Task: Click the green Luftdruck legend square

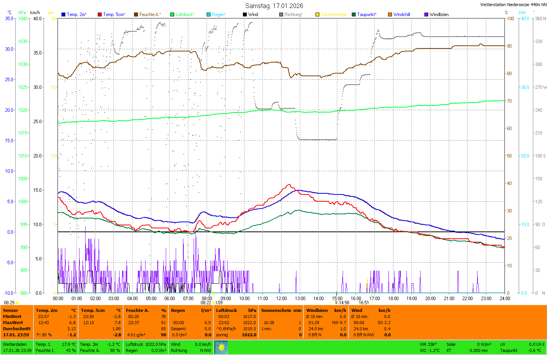Action: tap(172, 14)
